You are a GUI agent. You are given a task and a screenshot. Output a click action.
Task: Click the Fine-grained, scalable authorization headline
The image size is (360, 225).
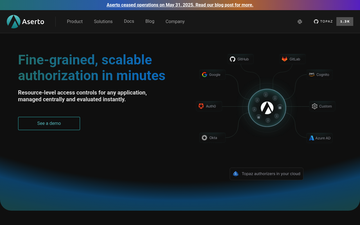(92, 67)
